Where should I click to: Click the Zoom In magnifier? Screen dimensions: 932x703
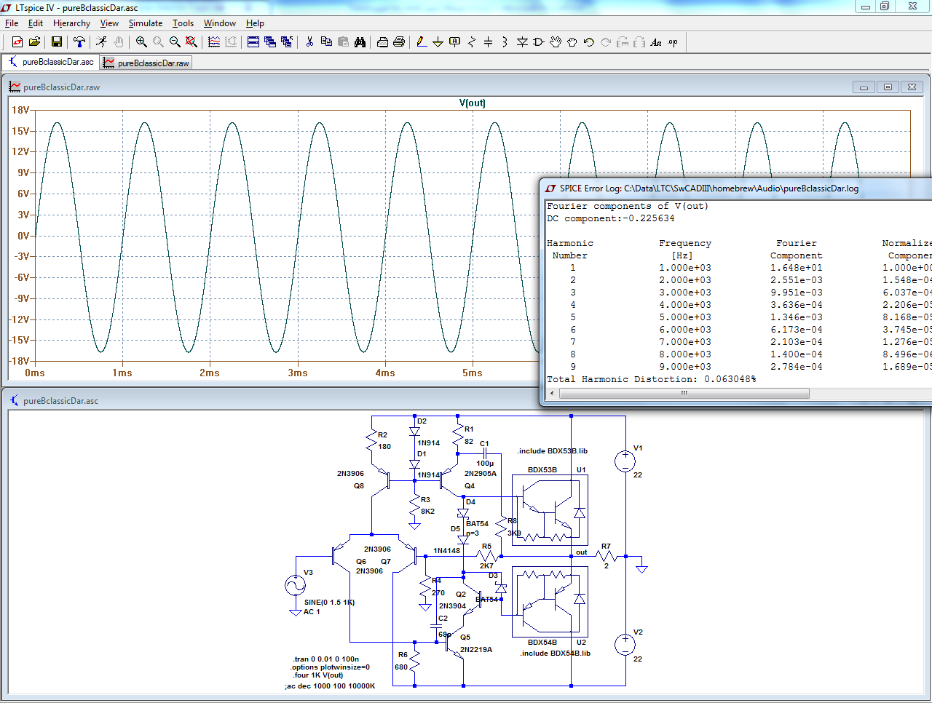pos(141,42)
